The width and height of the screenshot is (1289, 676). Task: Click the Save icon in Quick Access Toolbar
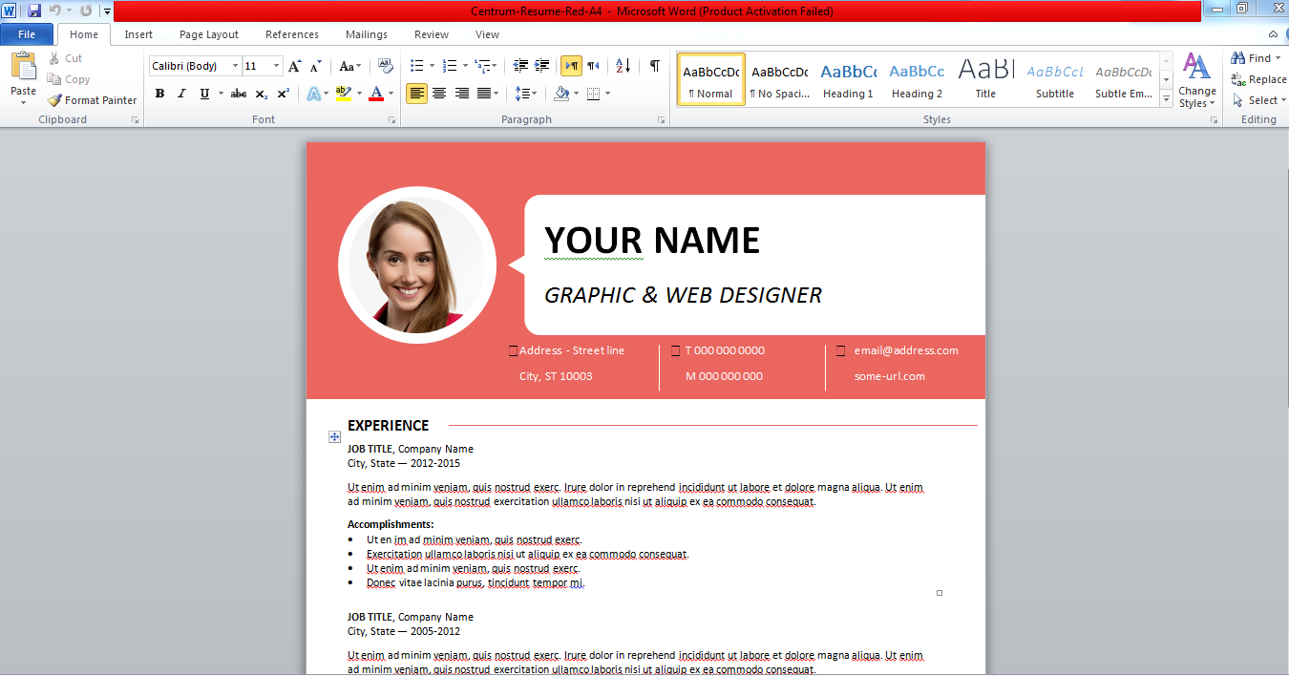[x=34, y=11]
